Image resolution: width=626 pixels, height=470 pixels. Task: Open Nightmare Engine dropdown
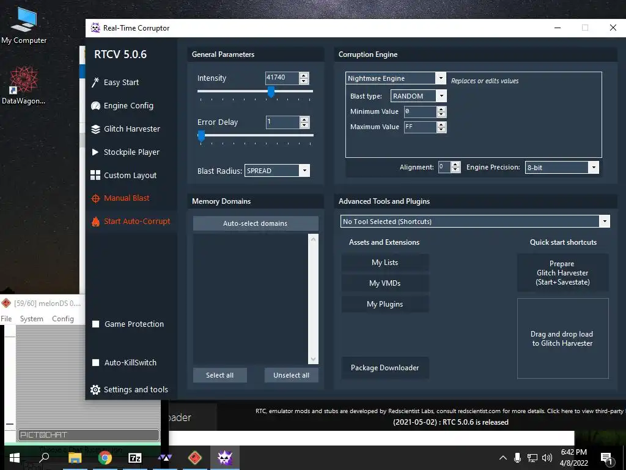[441, 78]
